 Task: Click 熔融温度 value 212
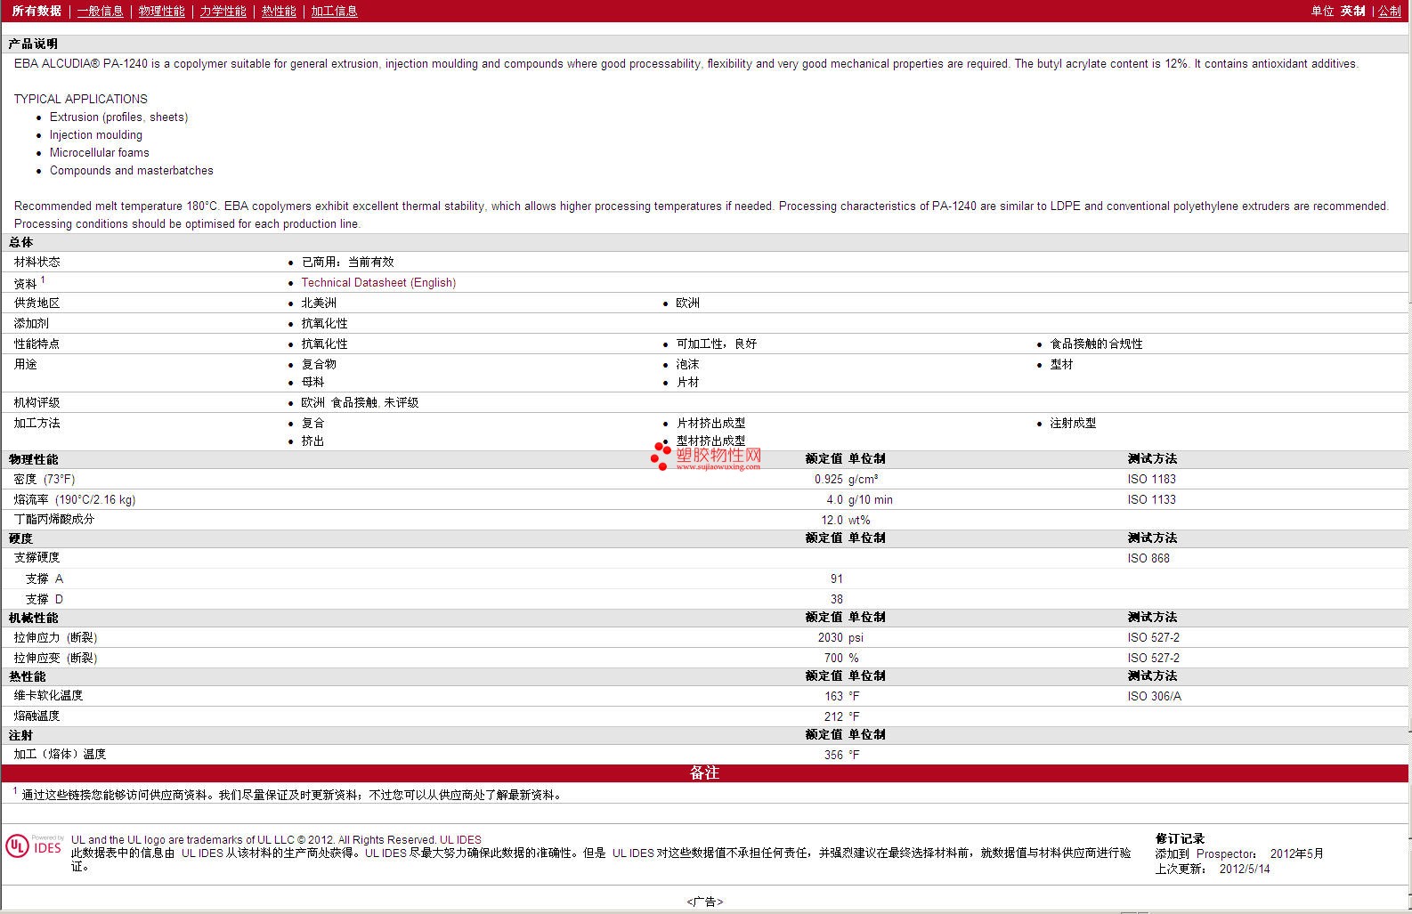click(x=833, y=716)
